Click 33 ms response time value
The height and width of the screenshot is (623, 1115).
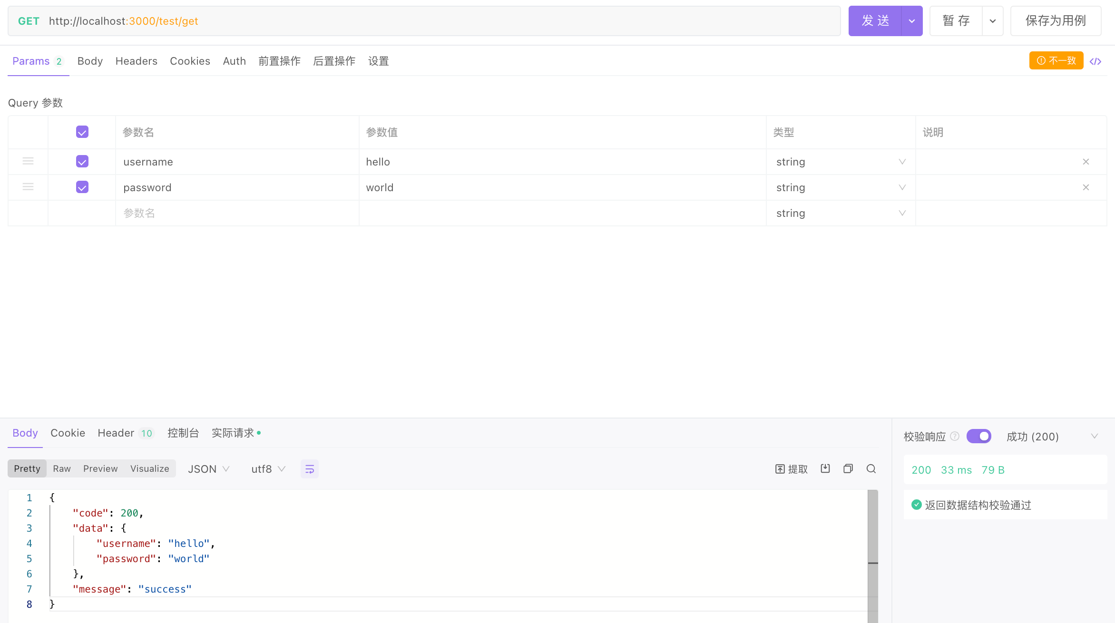pos(956,470)
